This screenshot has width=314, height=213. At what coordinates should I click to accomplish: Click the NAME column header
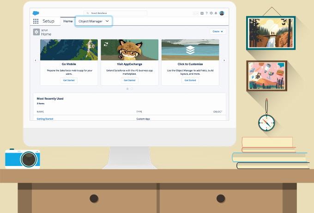[x=40, y=112]
